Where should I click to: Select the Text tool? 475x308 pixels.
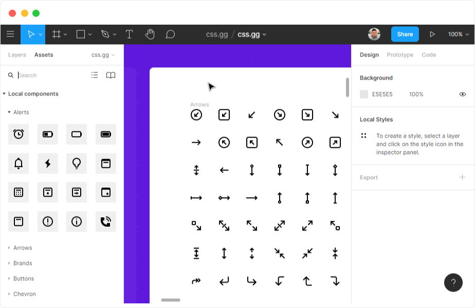(129, 34)
